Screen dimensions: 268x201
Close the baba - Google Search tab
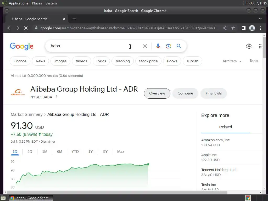64,19
